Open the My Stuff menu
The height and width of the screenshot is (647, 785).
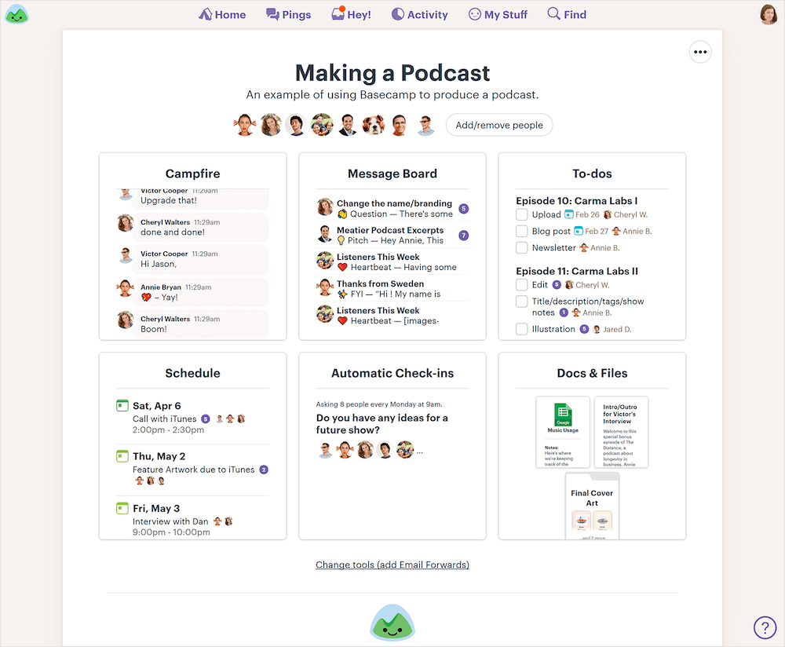[x=498, y=14]
